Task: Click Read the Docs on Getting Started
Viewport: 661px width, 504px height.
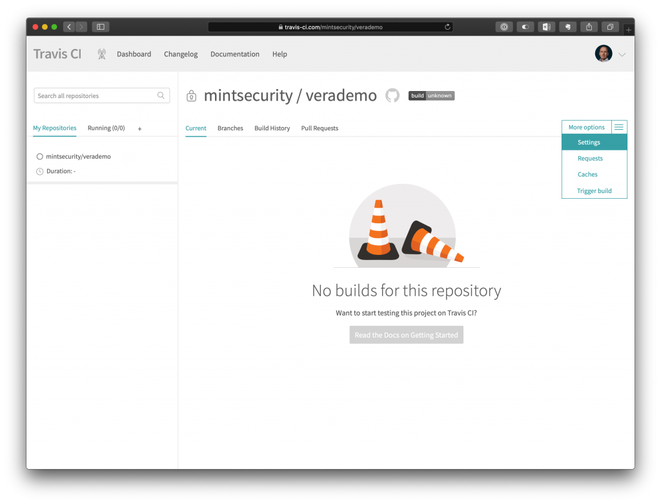Action: (406, 334)
